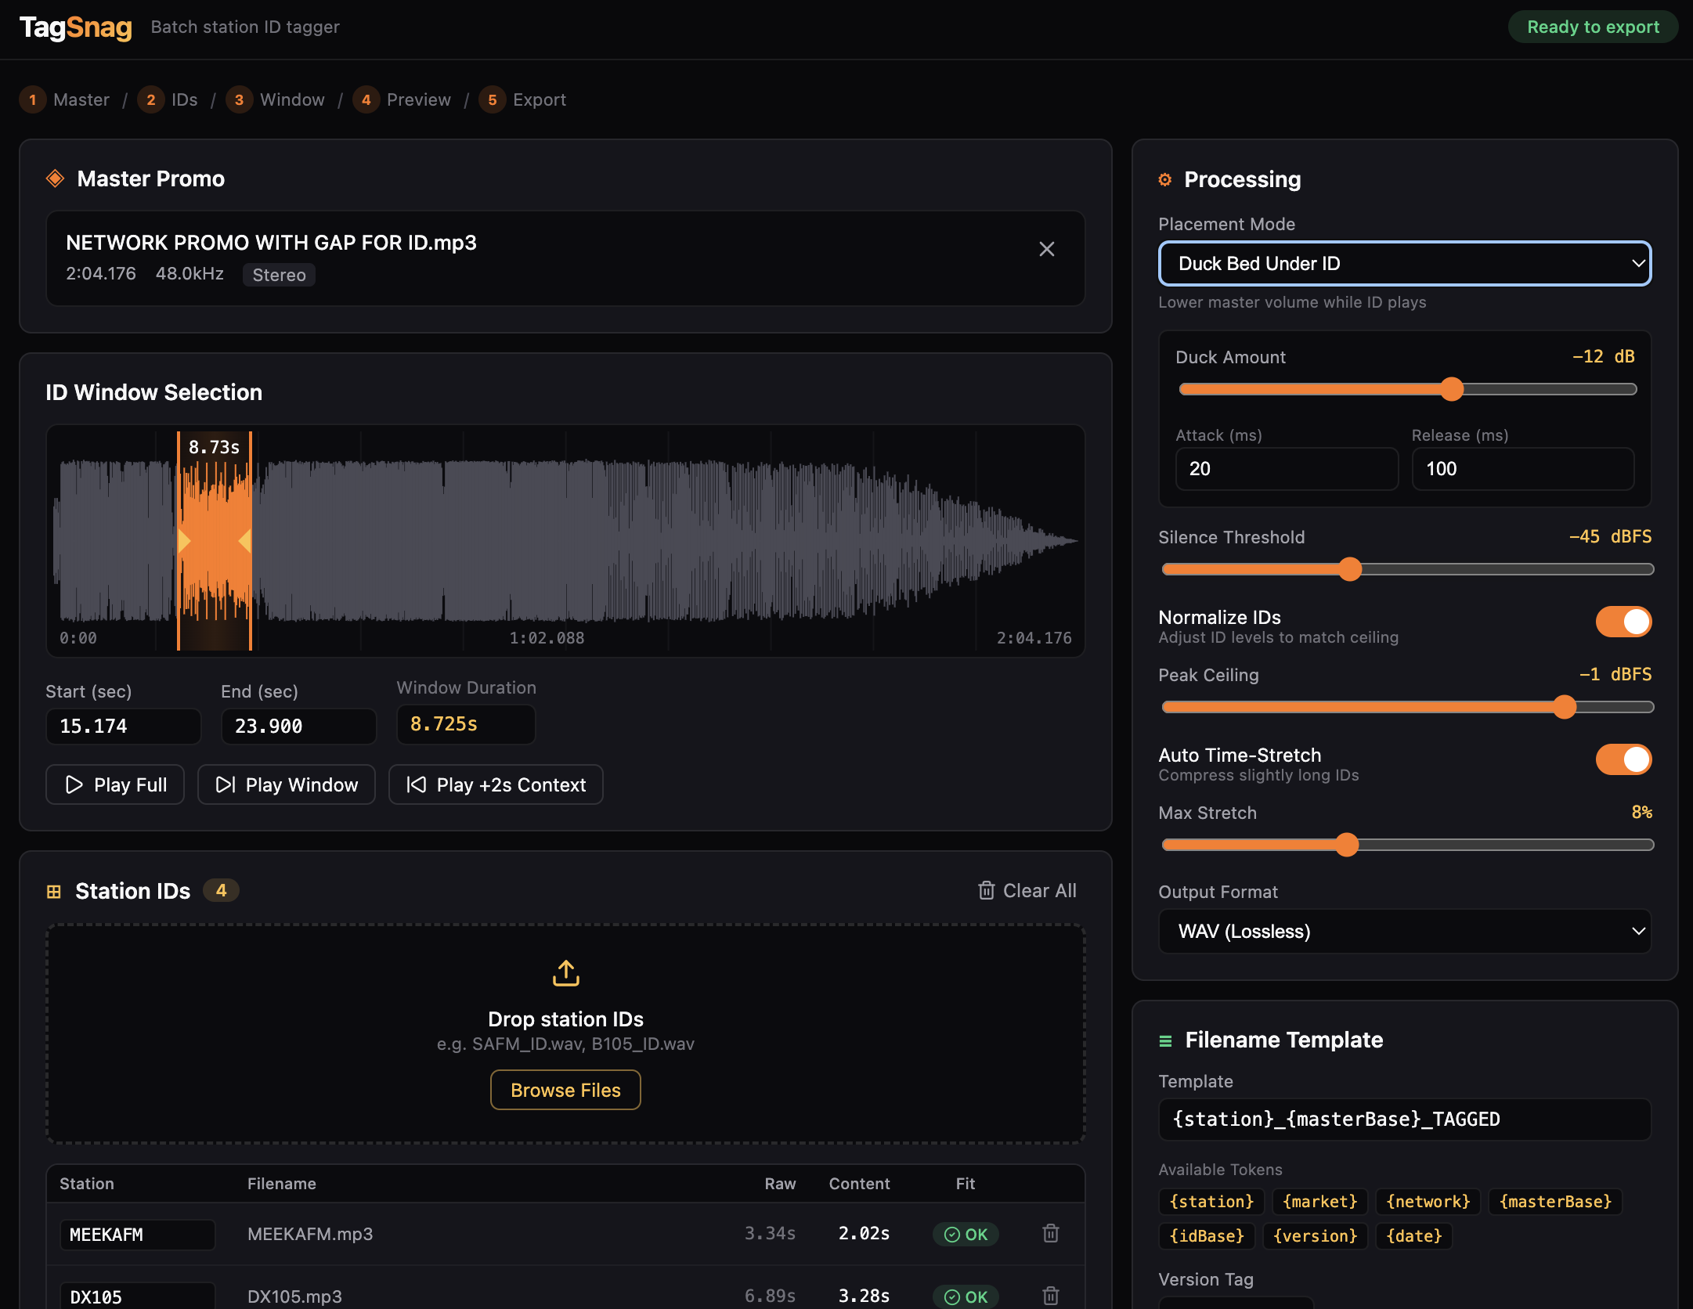
Task: Click the Content column header
Action: 859,1184
